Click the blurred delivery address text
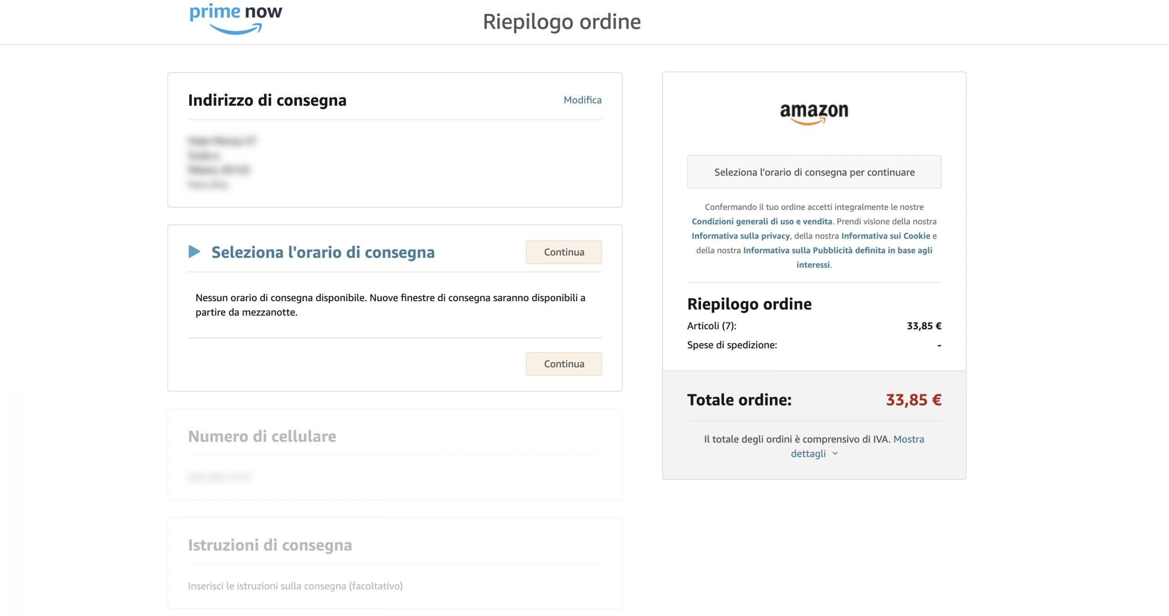The width and height of the screenshot is (1169, 616). coord(222,162)
